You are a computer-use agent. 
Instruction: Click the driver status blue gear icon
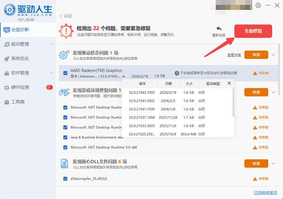pyautogui.click(x=64, y=55)
